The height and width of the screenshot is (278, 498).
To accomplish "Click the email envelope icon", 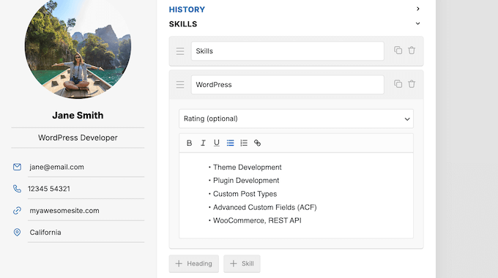I will tap(17, 167).
